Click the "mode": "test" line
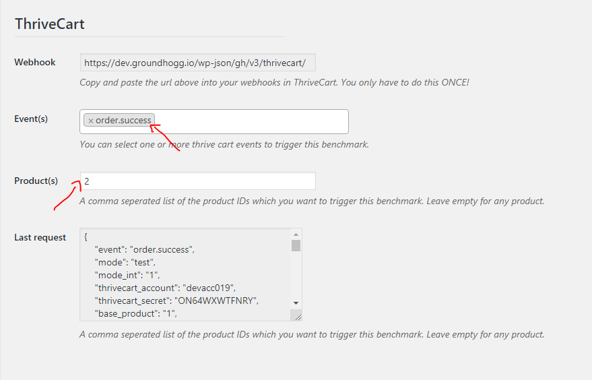 (x=125, y=262)
